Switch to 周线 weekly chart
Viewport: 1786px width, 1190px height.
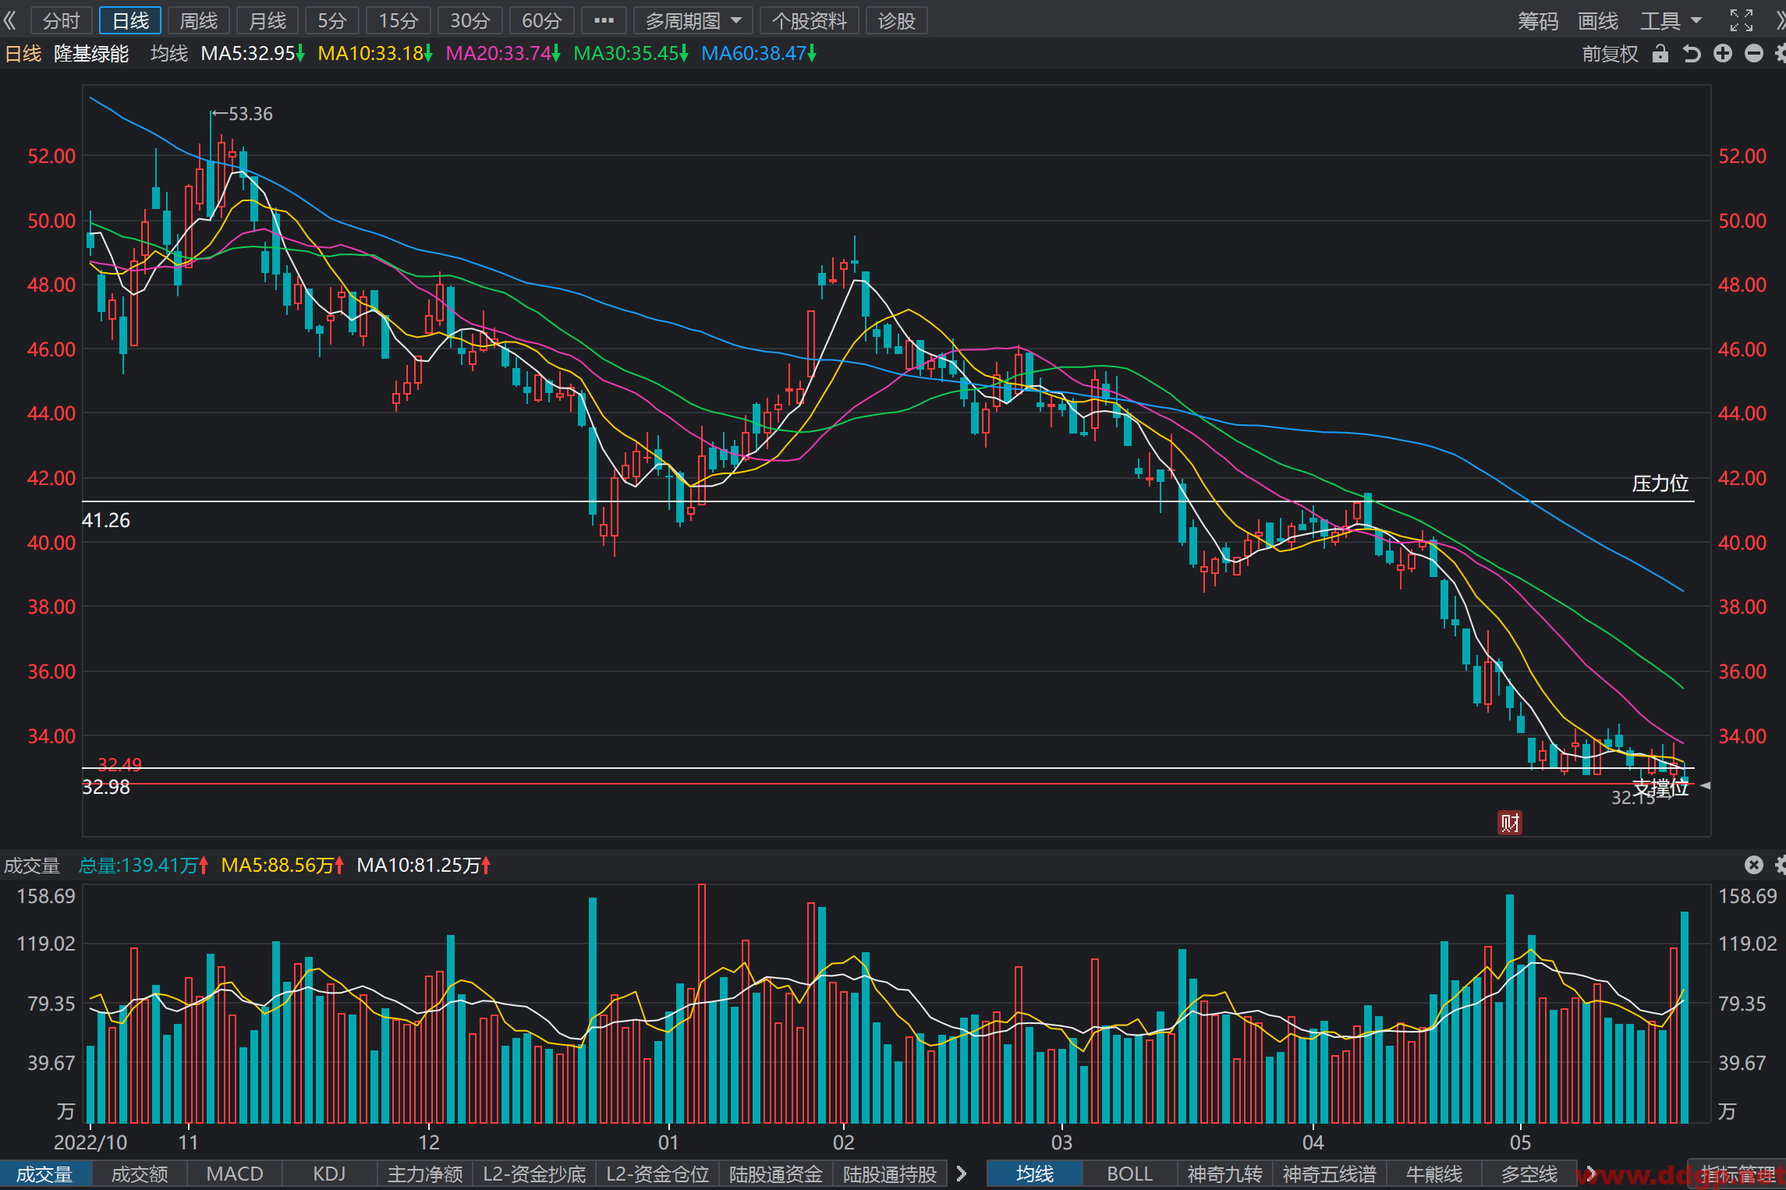(x=199, y=21)
